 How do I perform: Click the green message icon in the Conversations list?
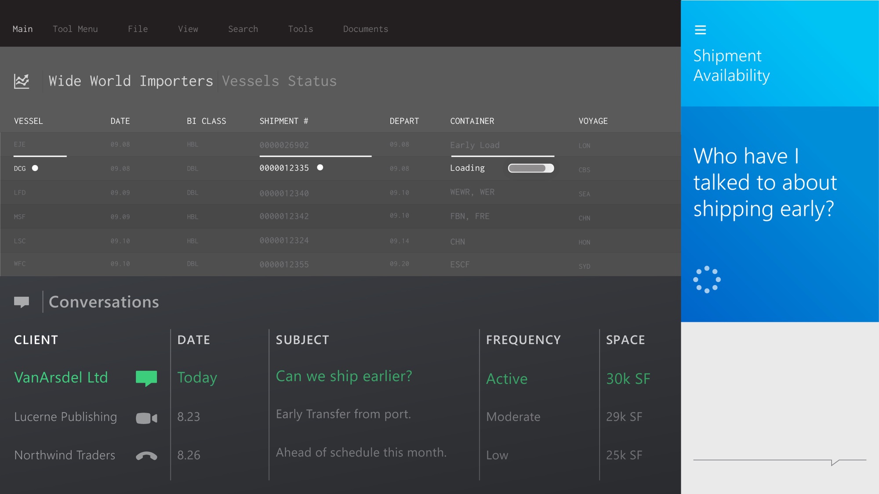(146, 377)
